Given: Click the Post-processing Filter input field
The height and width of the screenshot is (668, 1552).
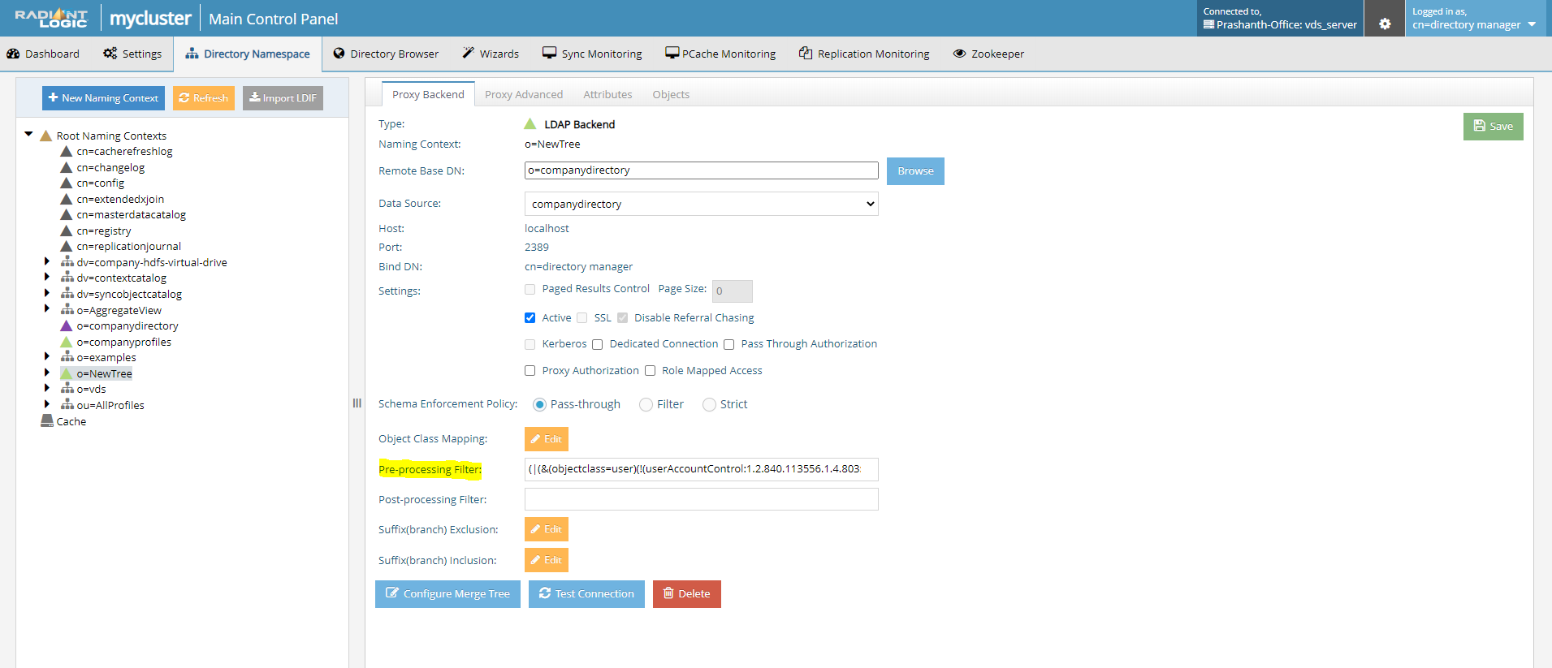Looking at the screenshot, I should tap(701, 499).
